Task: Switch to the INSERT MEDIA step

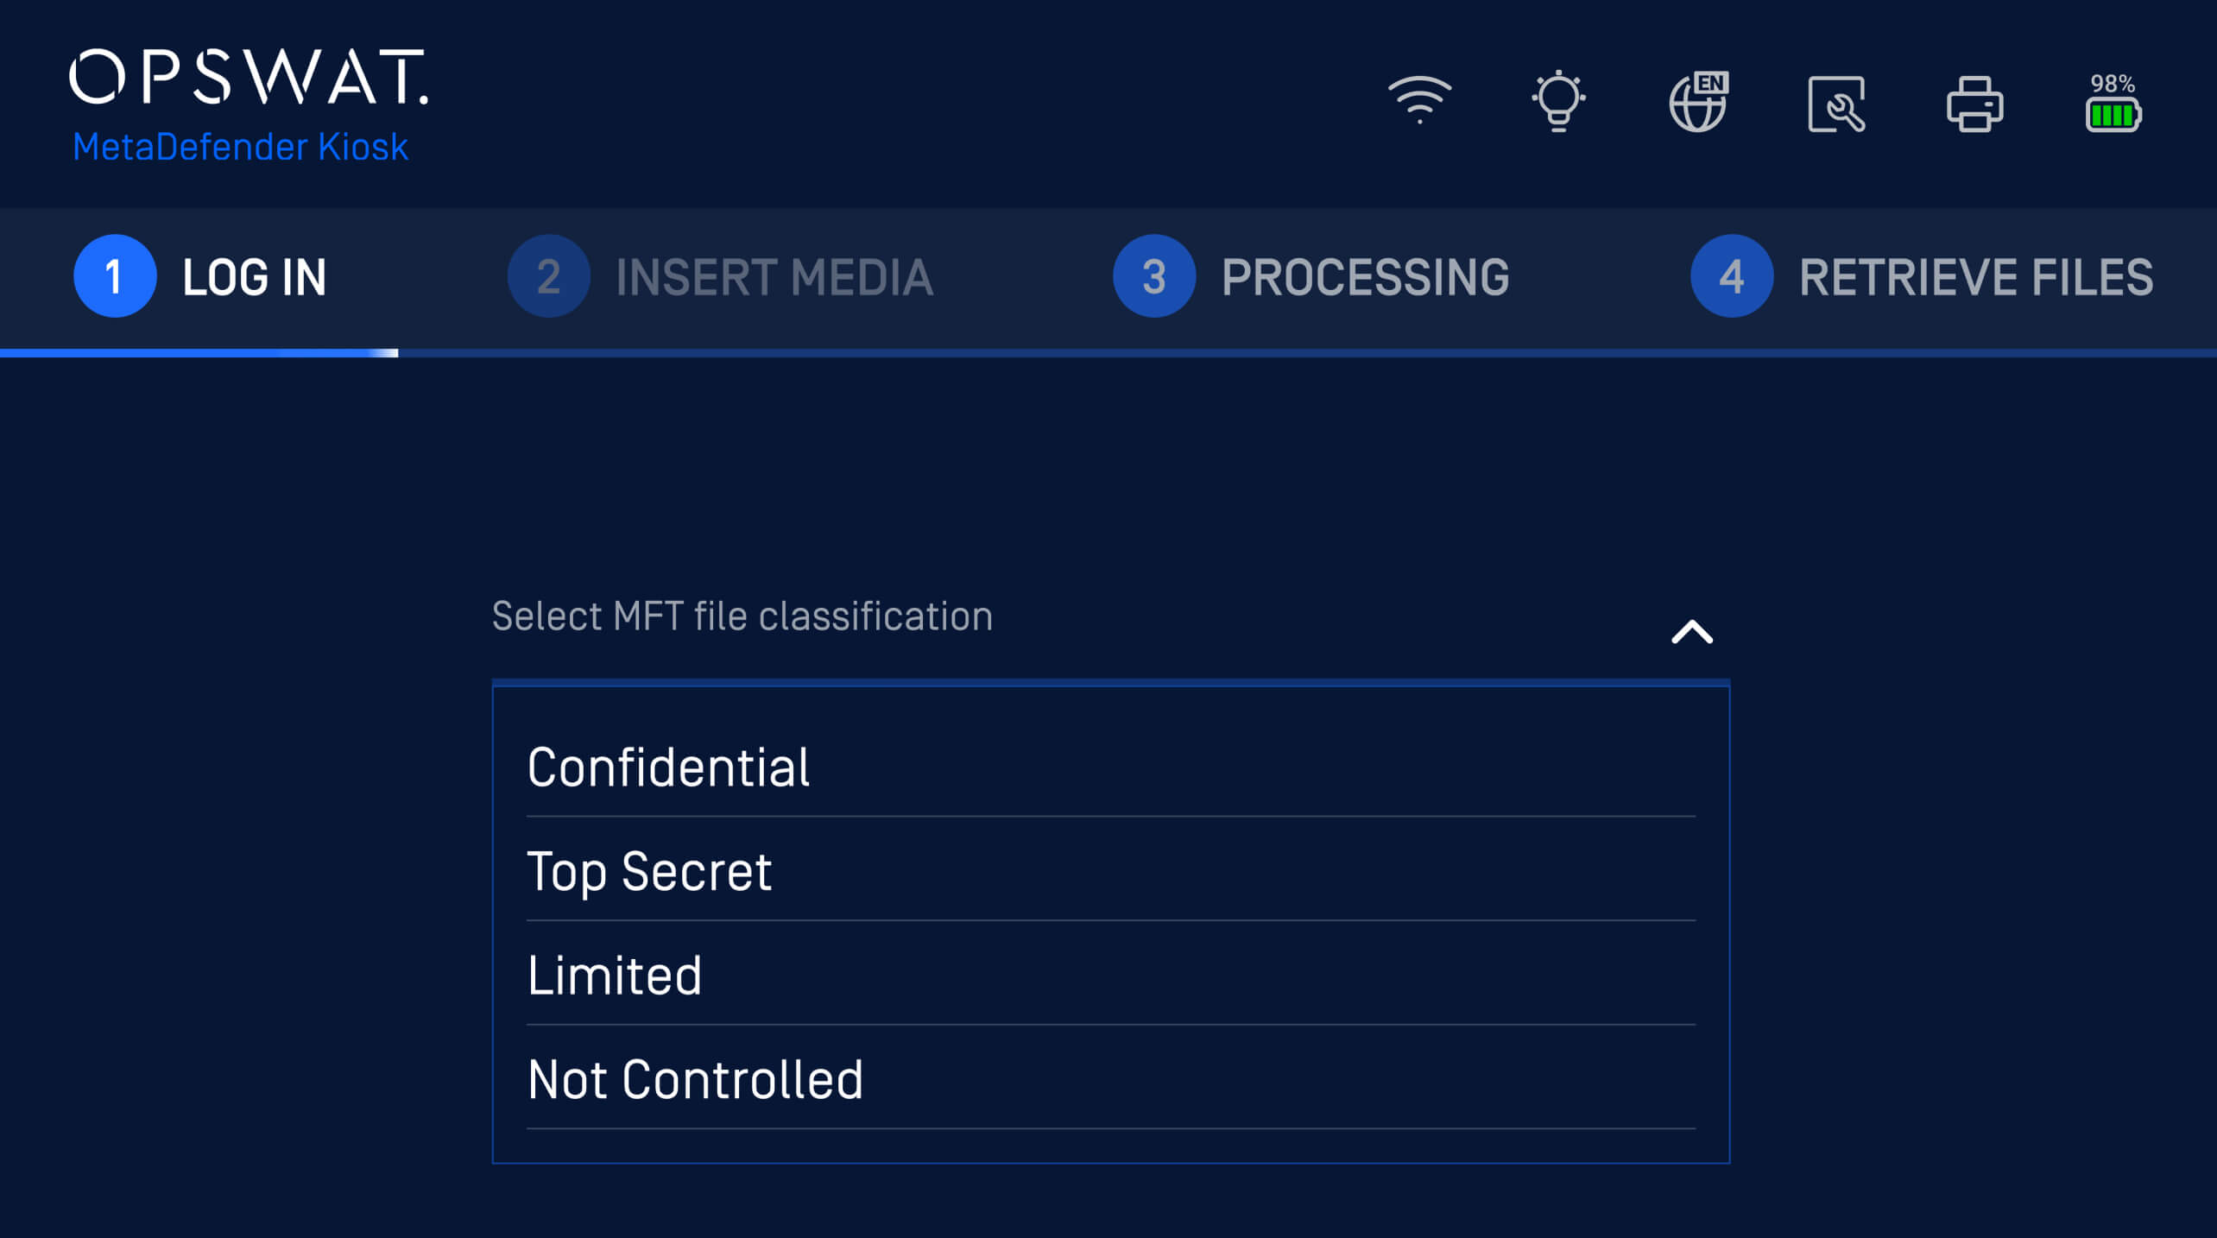Action: pos(774,276)
